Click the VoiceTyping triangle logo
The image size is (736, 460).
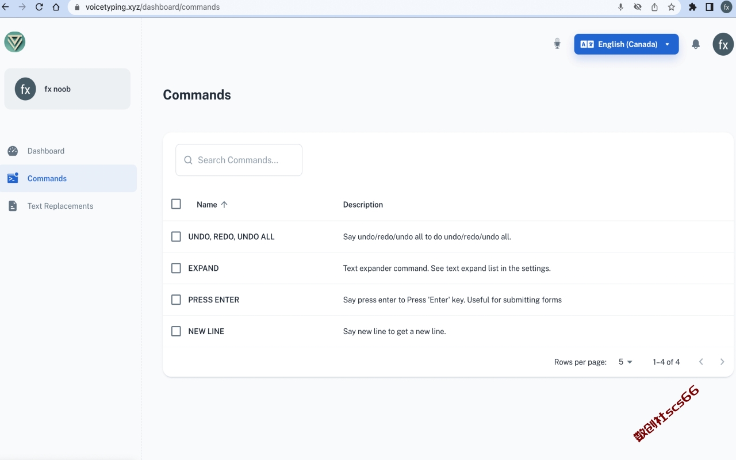coord(15,42)
